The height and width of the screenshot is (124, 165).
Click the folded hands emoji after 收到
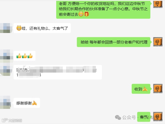145,89
